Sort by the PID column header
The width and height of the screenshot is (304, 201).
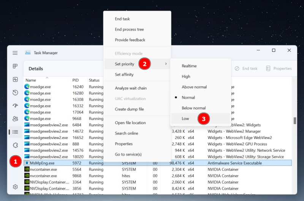tap(75, 80)
